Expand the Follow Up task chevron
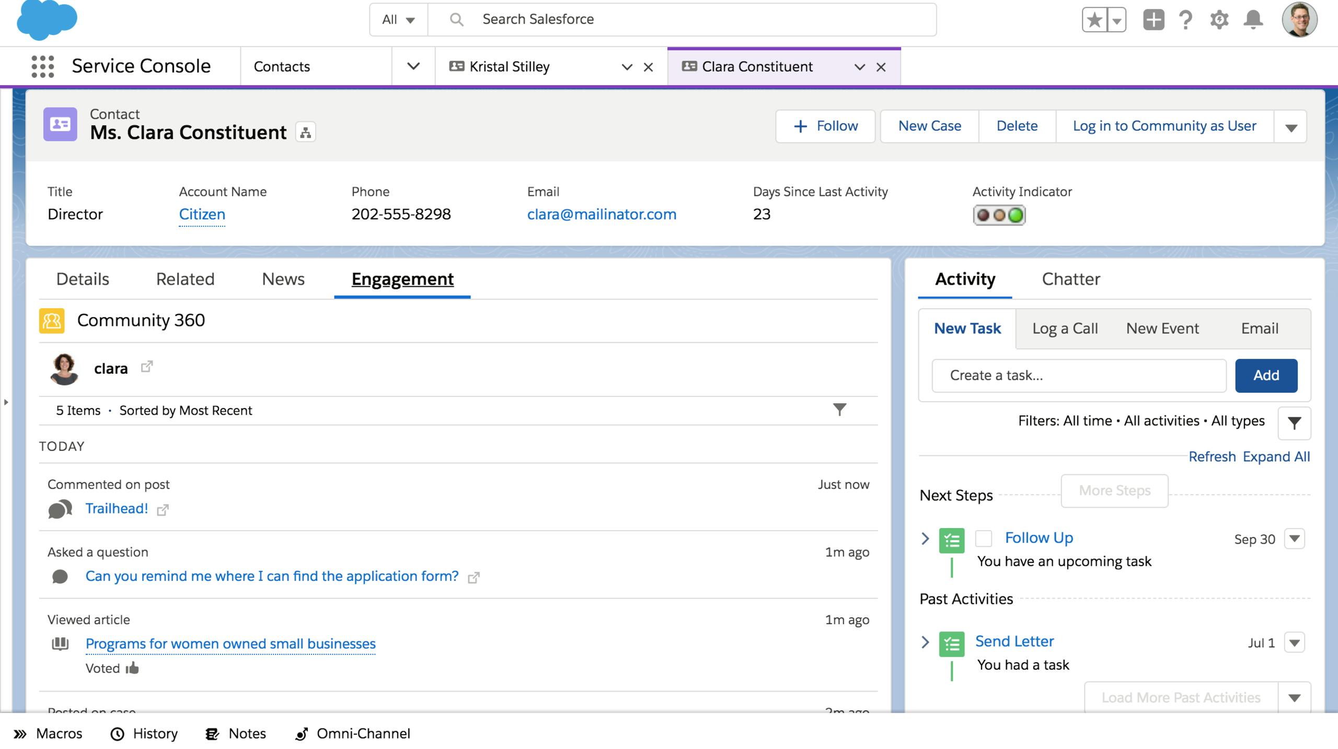This screenshot has width=1338, height=749. [x=925, y=539]
